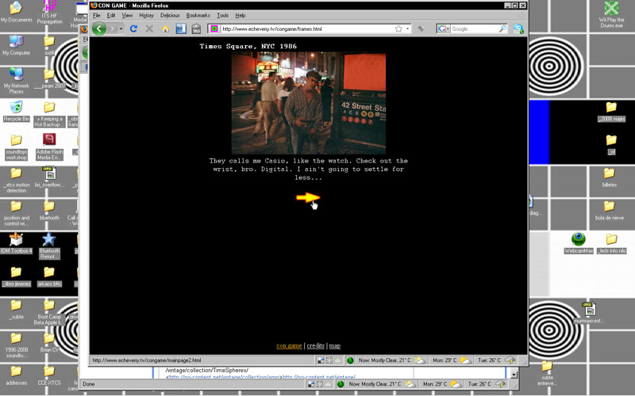The image size is (635, 396).
Task: Click the yellow arrow to continue
Action: [308, 198]
